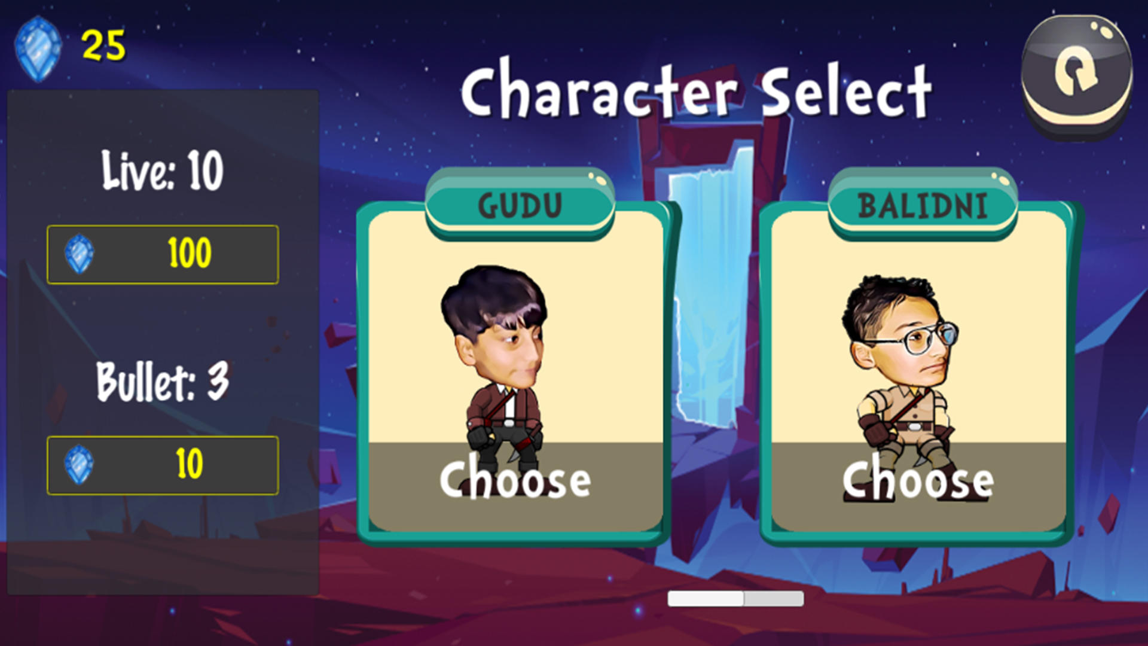Viewport: 1148px width, 646px height.
Task: Buy lives for 100 gems
Action: click(163, 254)
